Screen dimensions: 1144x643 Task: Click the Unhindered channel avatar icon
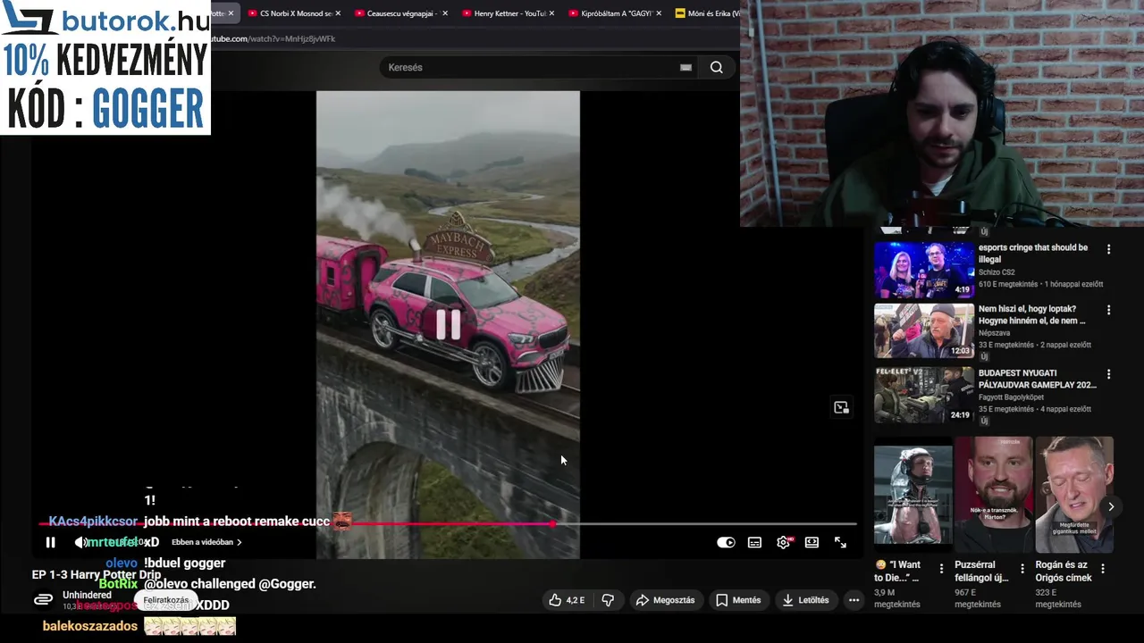43,600
